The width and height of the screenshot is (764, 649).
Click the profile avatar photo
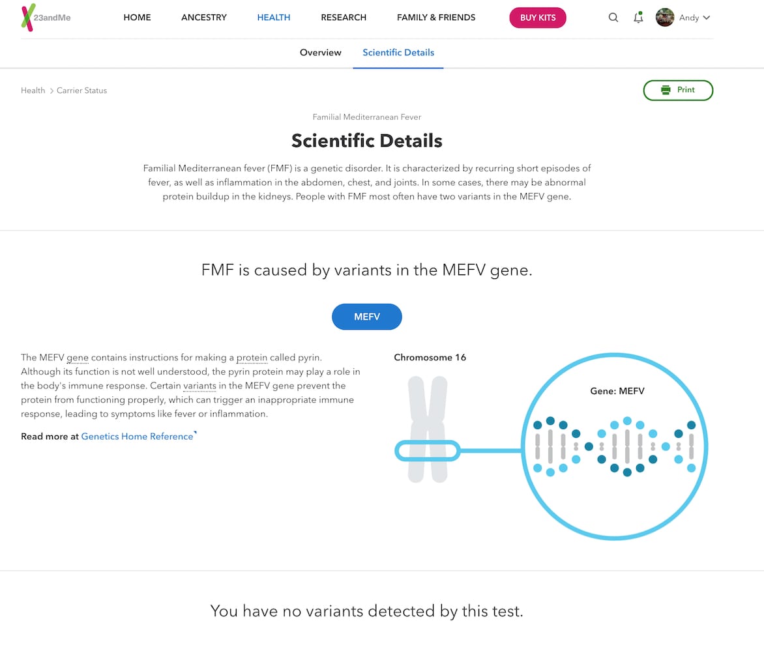click(664, 18)
